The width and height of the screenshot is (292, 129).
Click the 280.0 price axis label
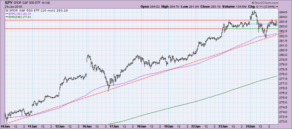(283, 55)
